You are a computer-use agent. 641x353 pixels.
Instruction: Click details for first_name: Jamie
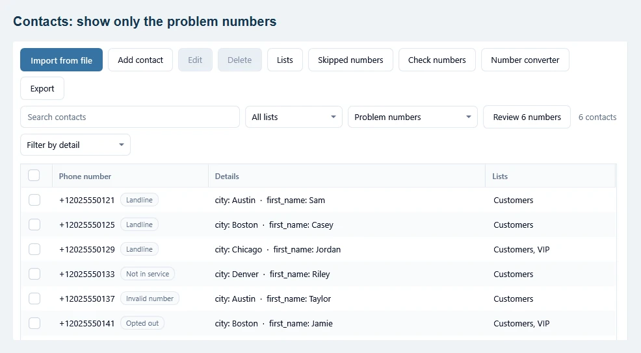tap(274, 323)
